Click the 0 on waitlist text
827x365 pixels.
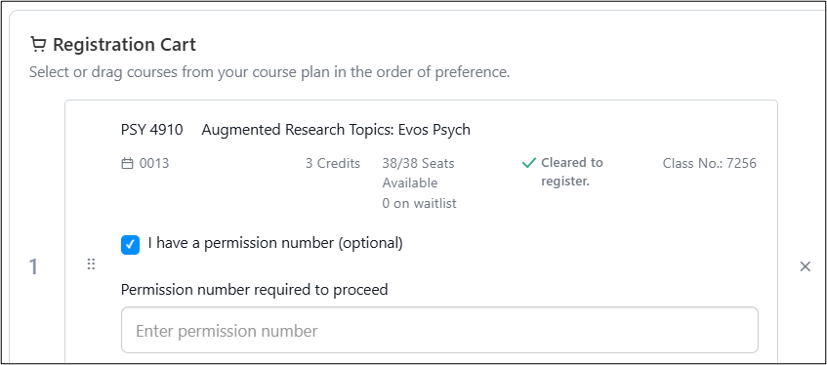pos(419,204)
